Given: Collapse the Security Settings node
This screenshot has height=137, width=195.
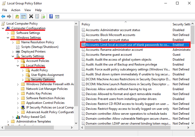Looking at the screenshot, I should (13, 56).
